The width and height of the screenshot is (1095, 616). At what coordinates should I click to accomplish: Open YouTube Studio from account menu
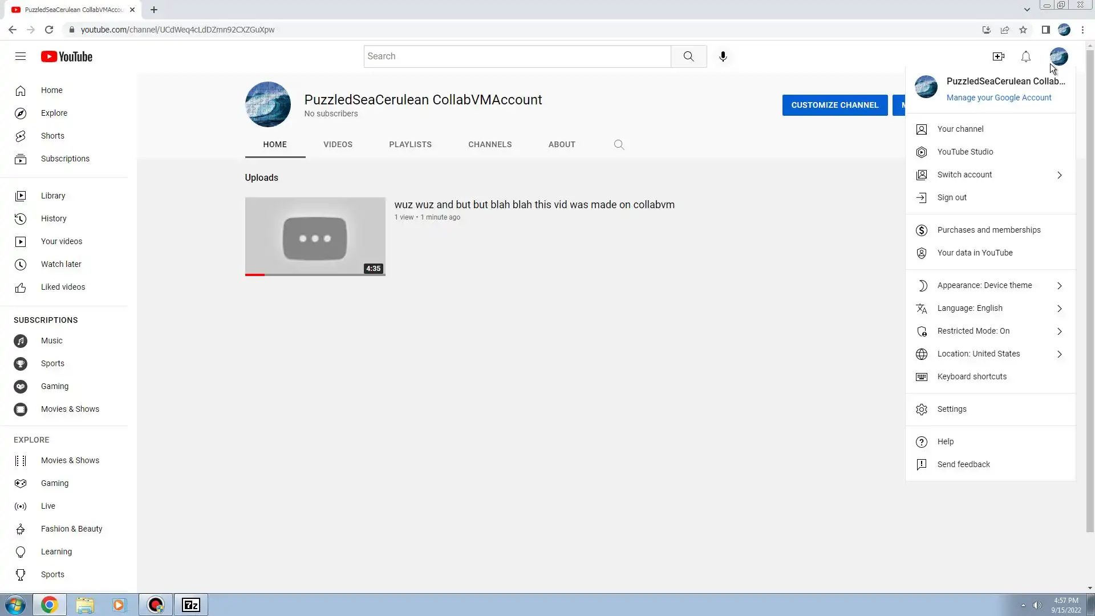tap(965, 152)
